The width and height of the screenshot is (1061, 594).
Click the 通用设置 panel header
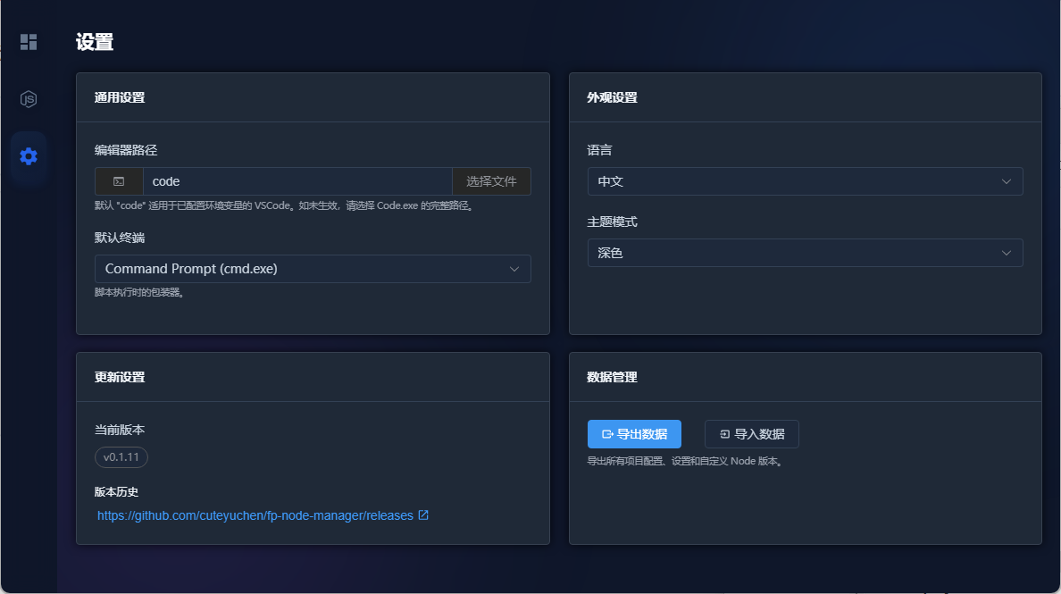[x=120, y=97]
